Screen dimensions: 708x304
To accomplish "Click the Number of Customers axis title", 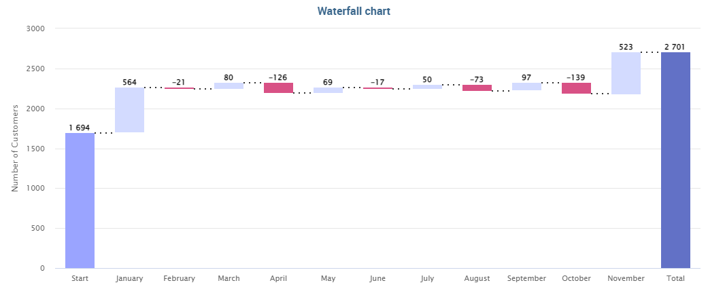I will point(15,148).
